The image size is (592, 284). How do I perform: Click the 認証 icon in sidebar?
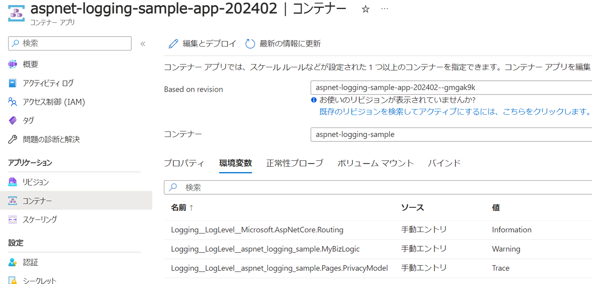13,262
